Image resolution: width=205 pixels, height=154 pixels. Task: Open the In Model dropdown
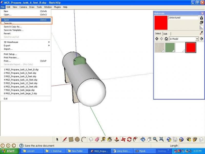click(197, 39)
